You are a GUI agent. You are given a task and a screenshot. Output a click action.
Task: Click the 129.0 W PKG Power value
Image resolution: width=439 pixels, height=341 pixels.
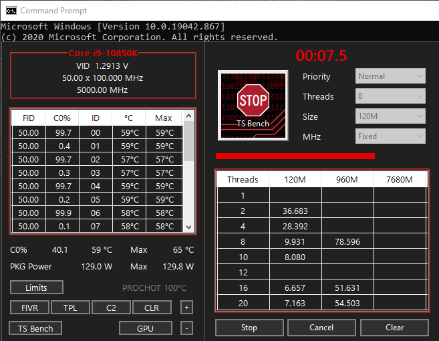(x=97, y=266)
